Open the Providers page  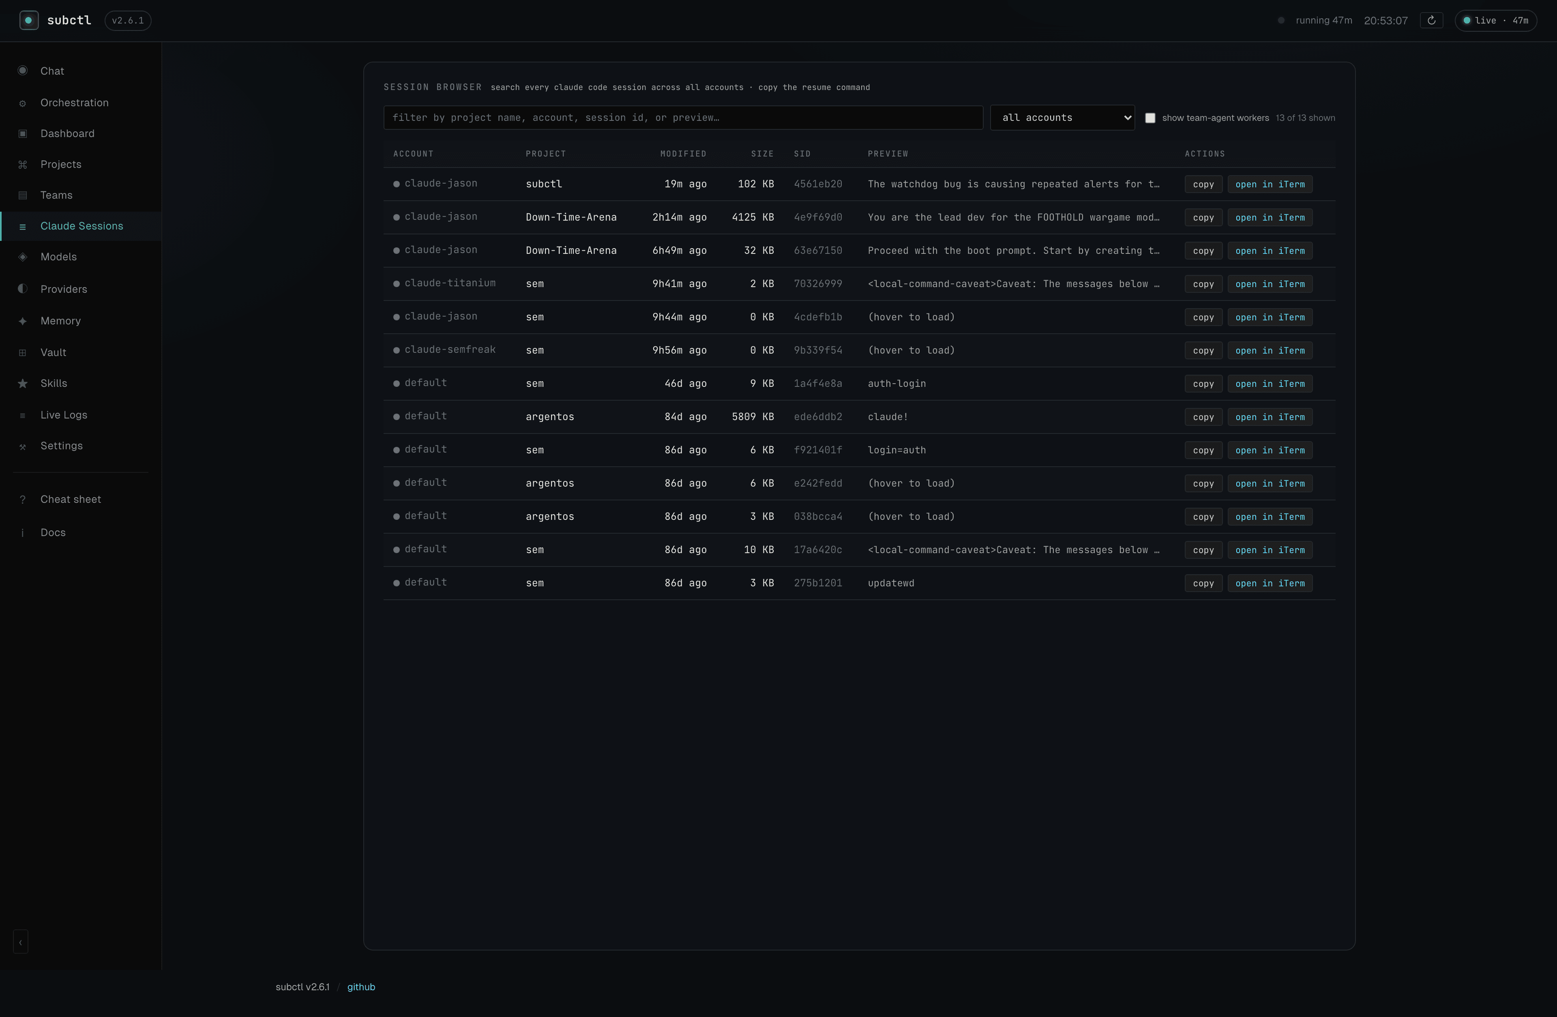[x=64, y=289]
